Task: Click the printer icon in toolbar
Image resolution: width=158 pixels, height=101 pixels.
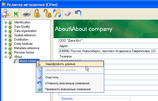Action: [x=27, y=13]
